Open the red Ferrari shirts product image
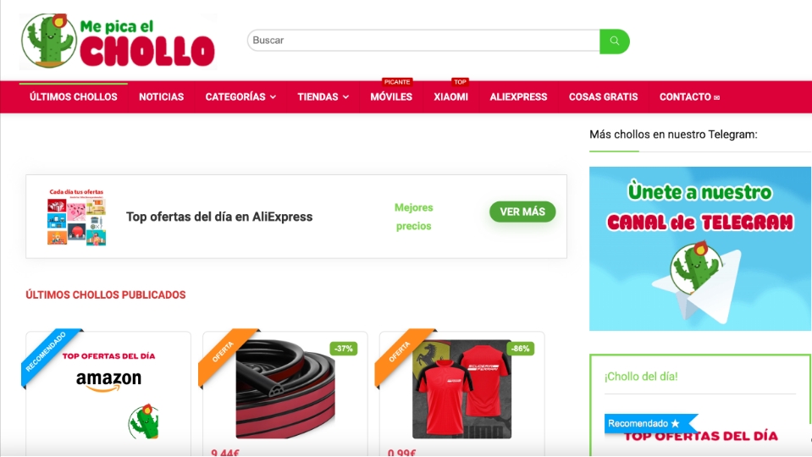Viewport: 812px width, 457px height. (x=461, y=388)
